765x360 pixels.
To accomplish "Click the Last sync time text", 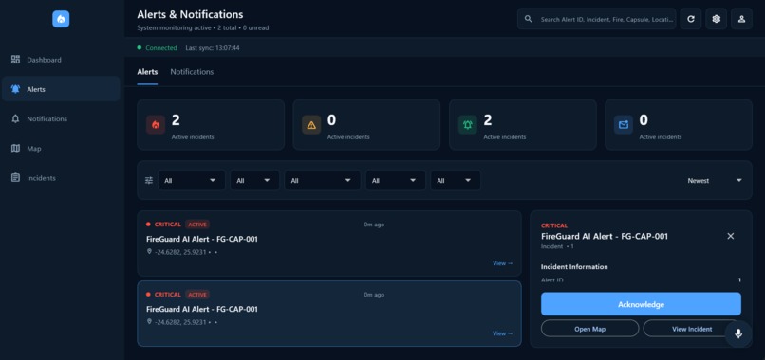I will click(213, 48).
